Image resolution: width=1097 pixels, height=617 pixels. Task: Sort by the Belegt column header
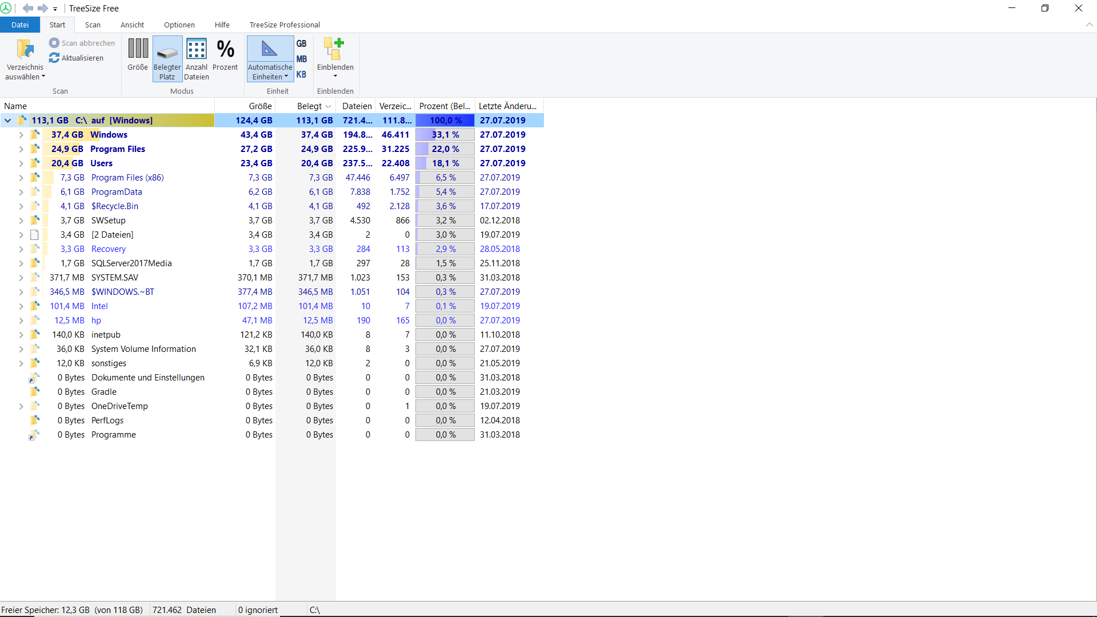(x=309, y=106)
